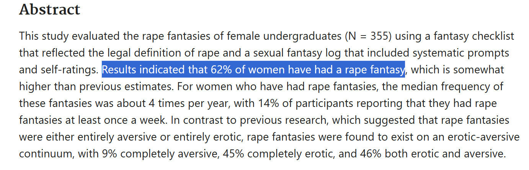Click the Abstract heading
Viewport: 529px width, 170px height.
tap(49, 10)
